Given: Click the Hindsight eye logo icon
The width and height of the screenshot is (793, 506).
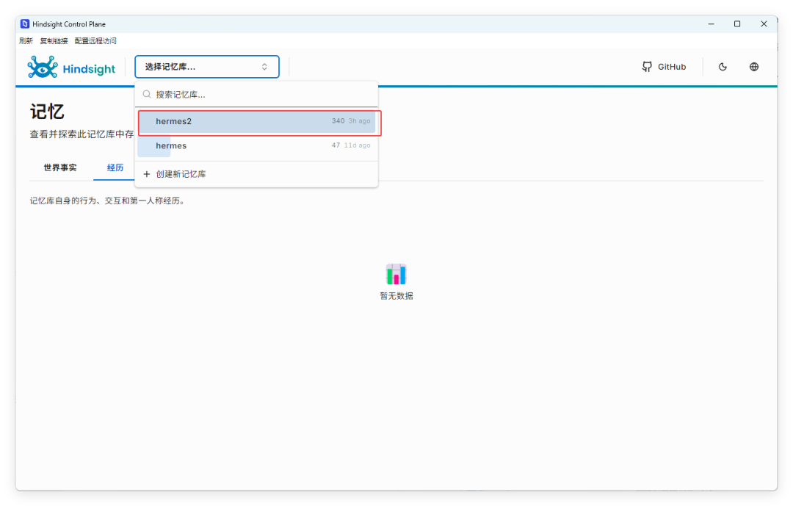Looking at the screenshot, I should tap(43, 67).
